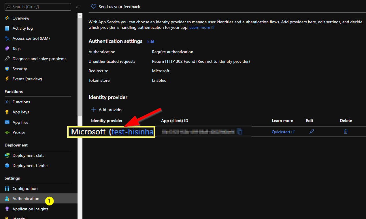Viewport: 366px width, 219px height.
Task: Open the Functions list item
Action: pyautogui.click(x=39, y=102)
